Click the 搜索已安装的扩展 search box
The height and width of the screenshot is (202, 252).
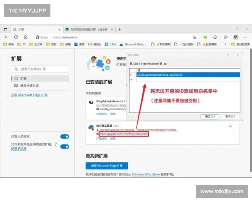coord(40,69)
